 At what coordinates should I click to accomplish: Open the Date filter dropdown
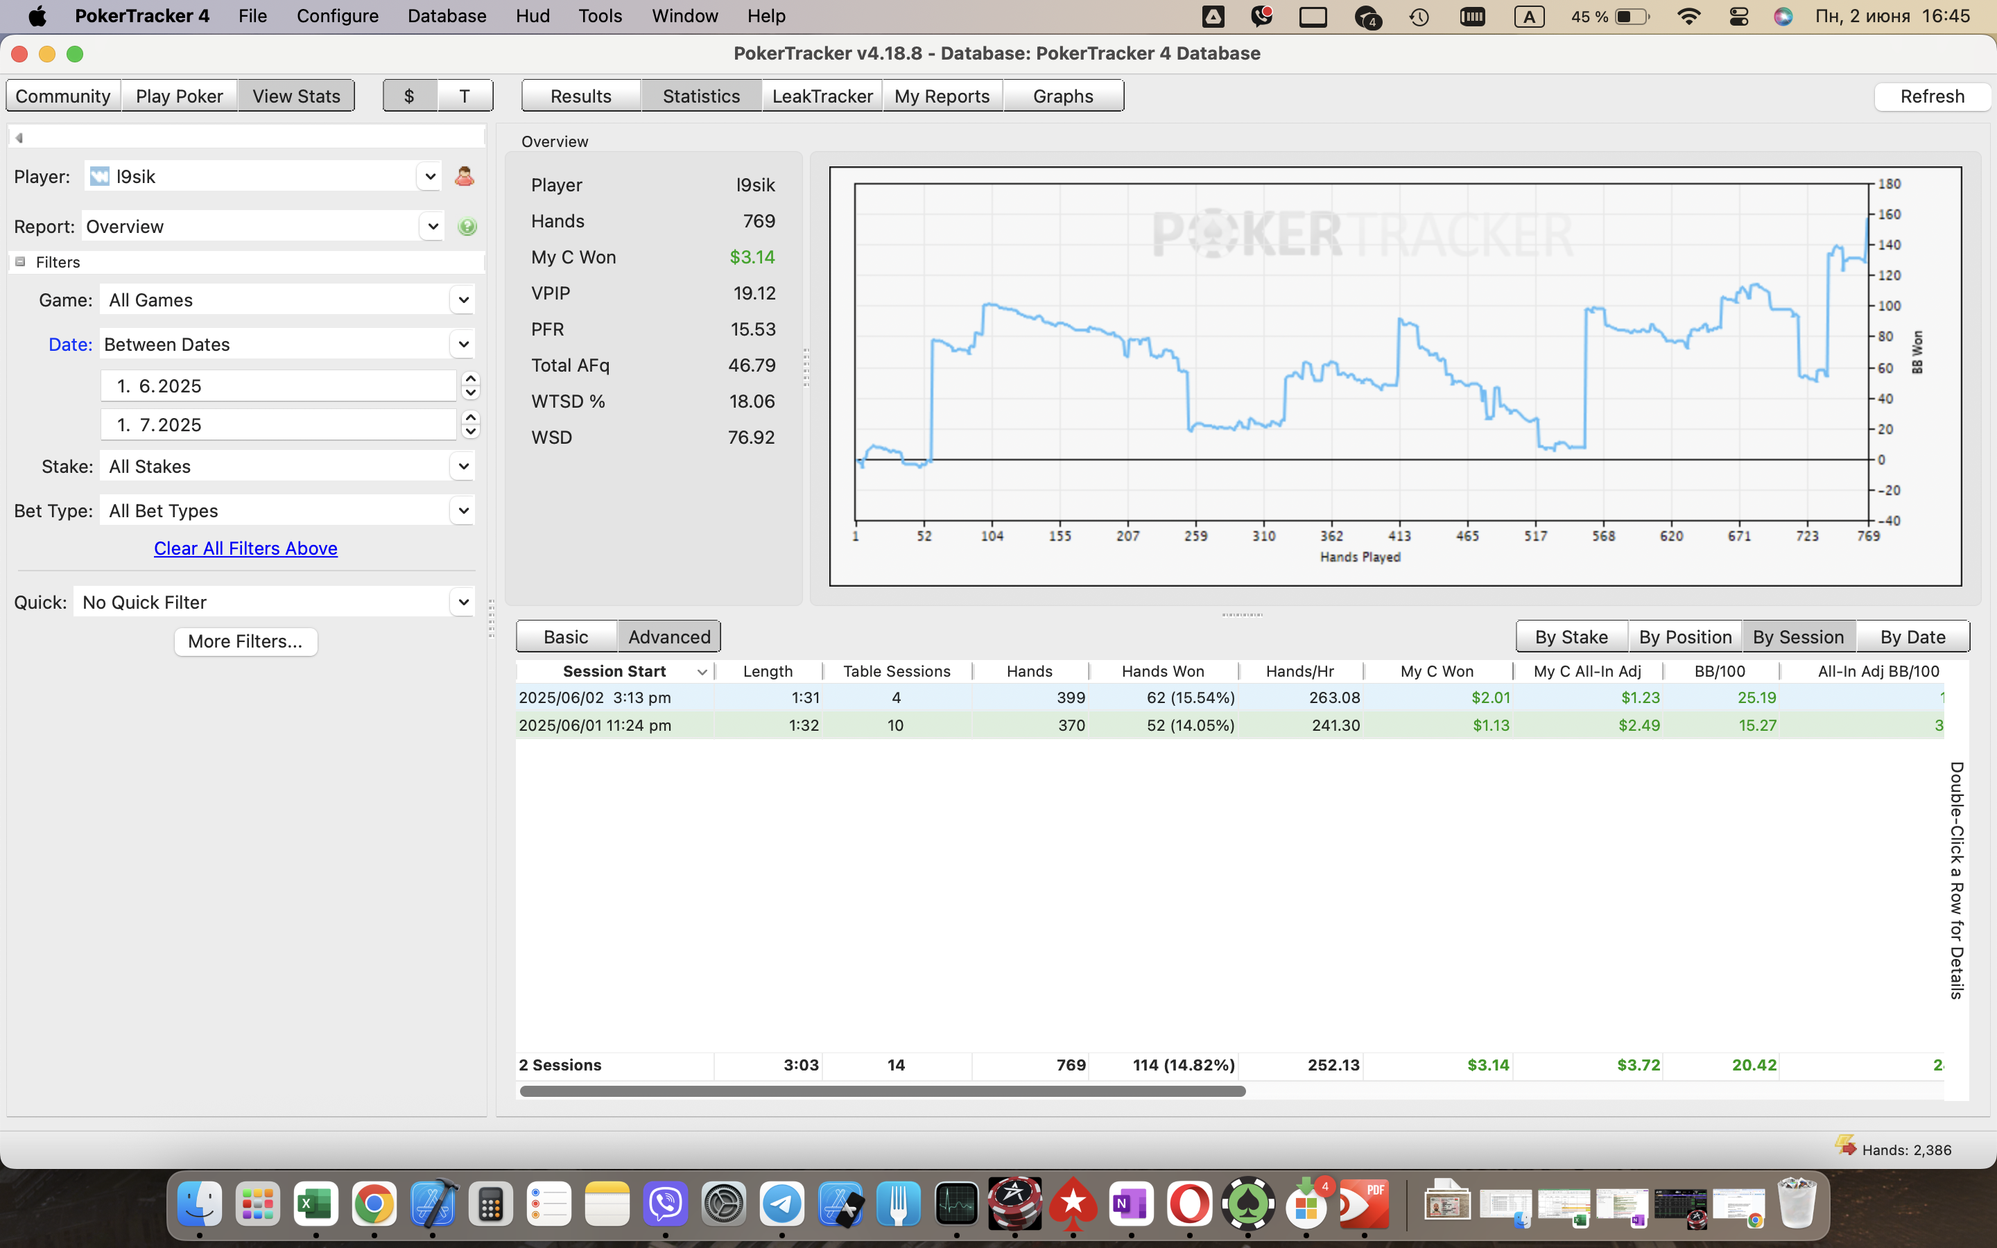tap(463, 344)
